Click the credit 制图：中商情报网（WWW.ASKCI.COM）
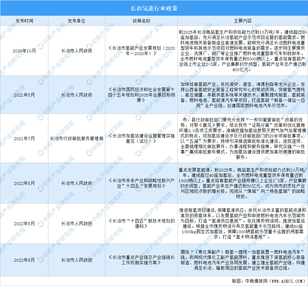Viewport: 308px width, 286px height. tap(268, 281)
